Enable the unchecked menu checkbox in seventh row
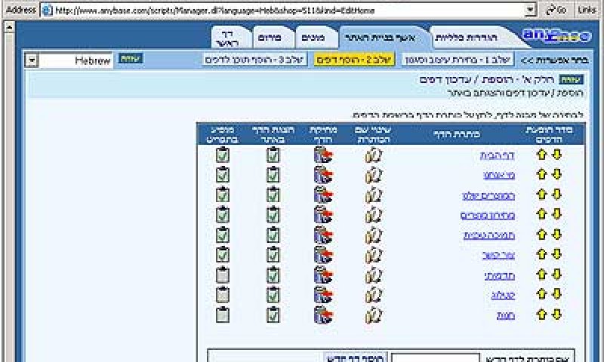604x362 pixels. 223,275
